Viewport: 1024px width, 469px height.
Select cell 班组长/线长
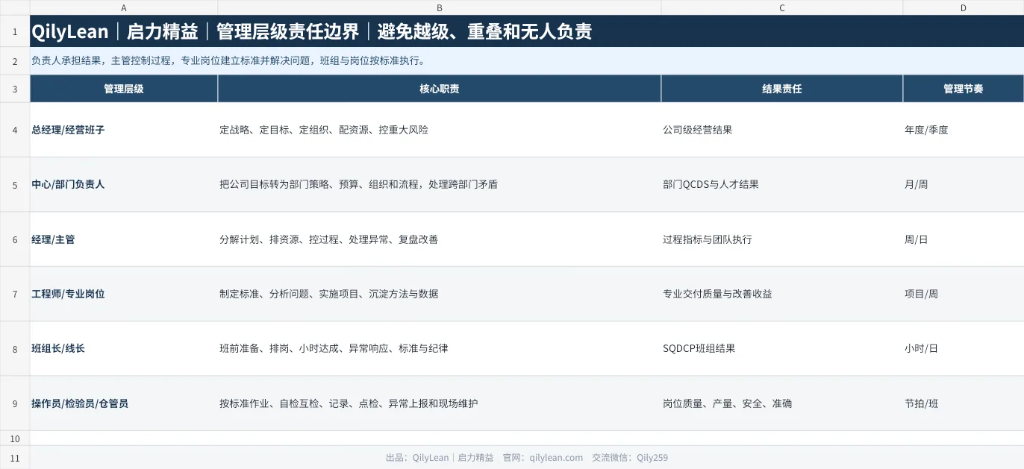(x=124, y=348)
